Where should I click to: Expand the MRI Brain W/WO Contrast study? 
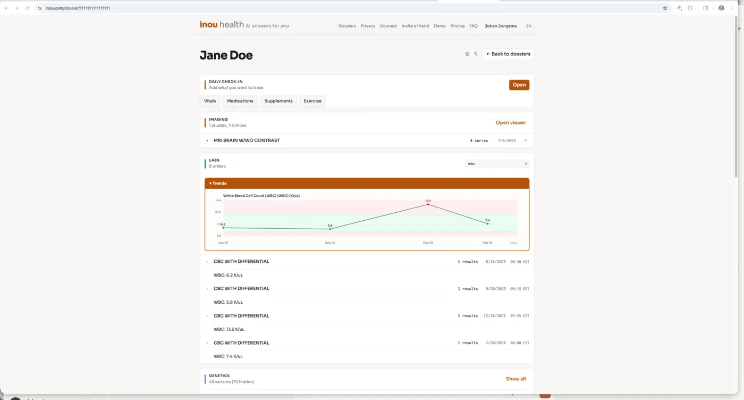[207, 141]
